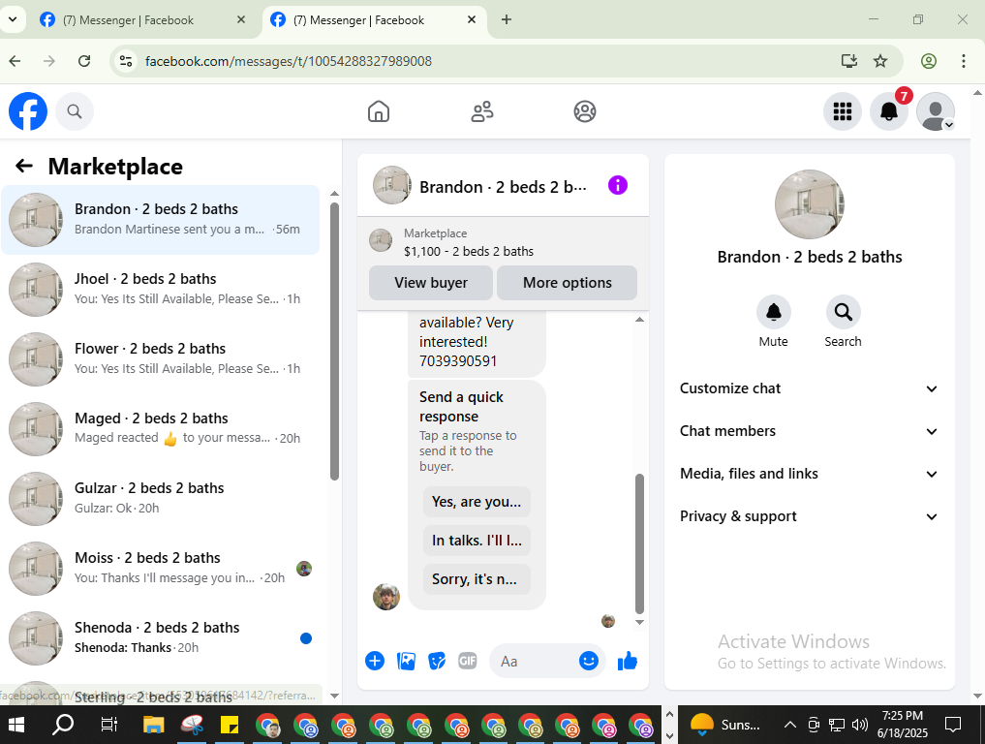
Task: Open the install app icon in address bar
Action: pyautogui.click(x=849, y=61)
